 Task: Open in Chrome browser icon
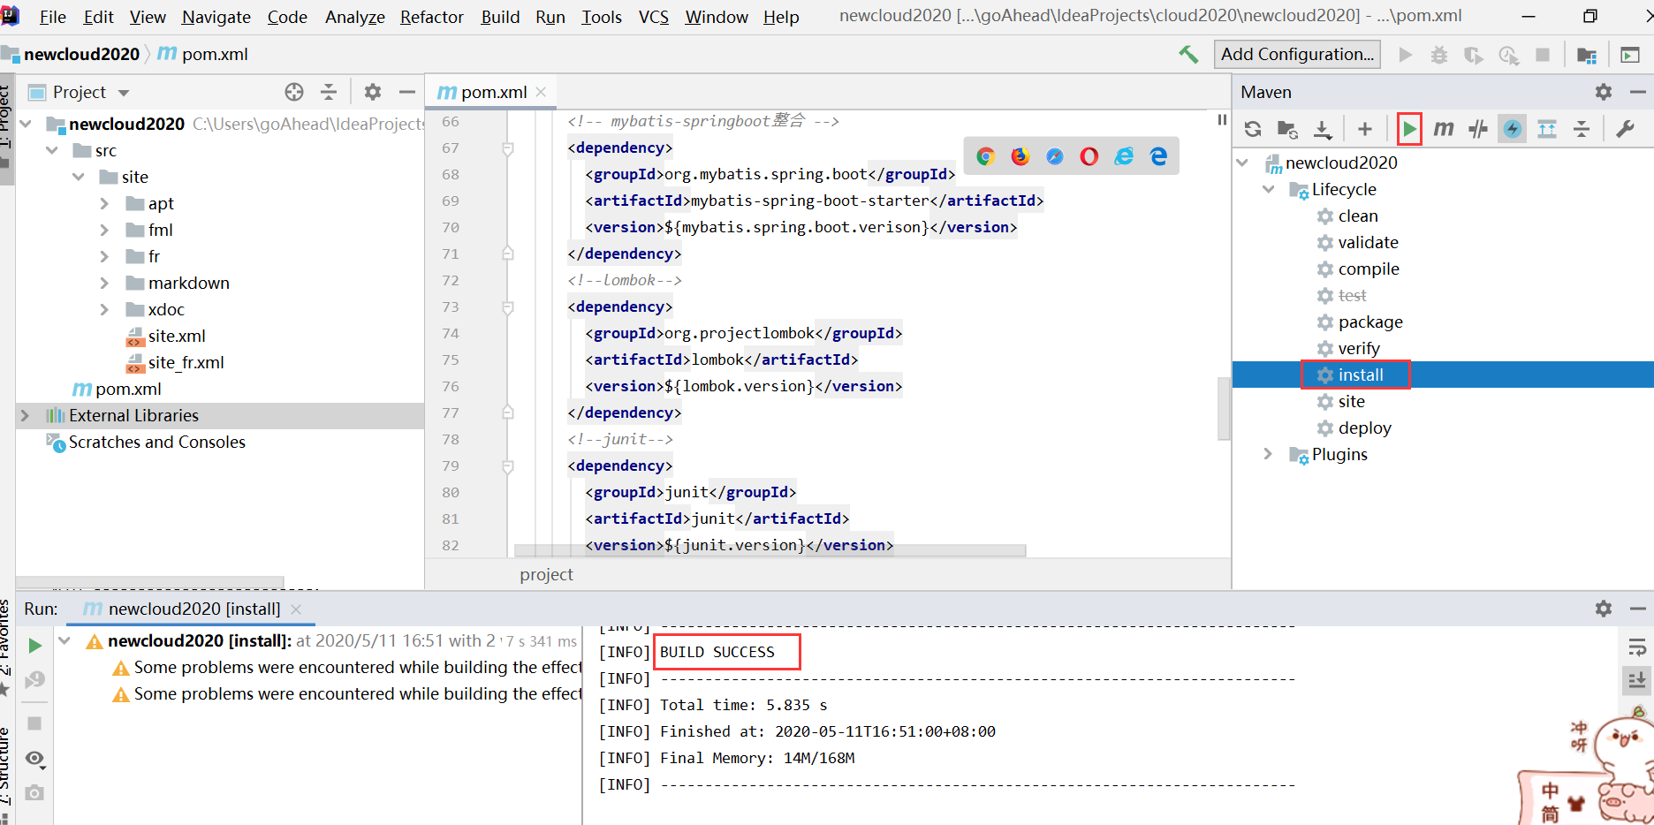[x=986, y=156]
